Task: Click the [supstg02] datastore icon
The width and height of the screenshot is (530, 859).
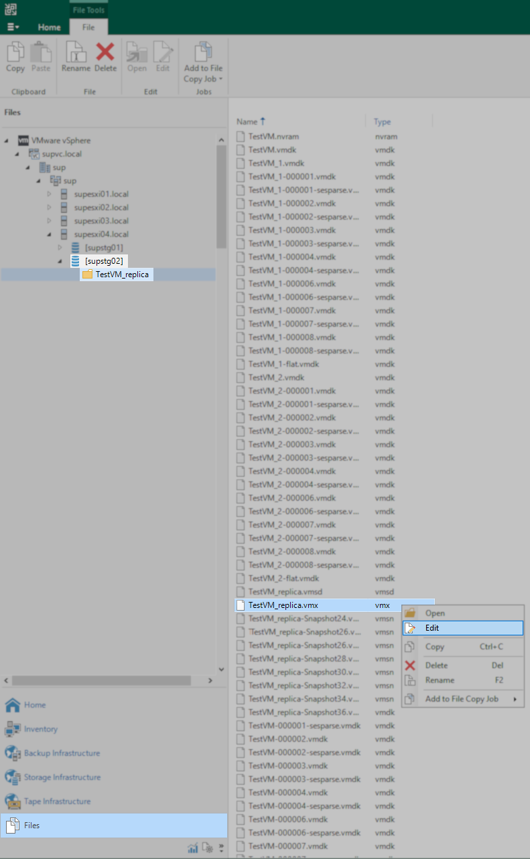Action: 75,261
